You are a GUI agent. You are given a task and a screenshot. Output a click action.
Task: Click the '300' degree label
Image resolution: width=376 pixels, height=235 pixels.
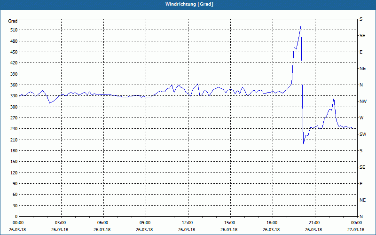pos(14,107)
